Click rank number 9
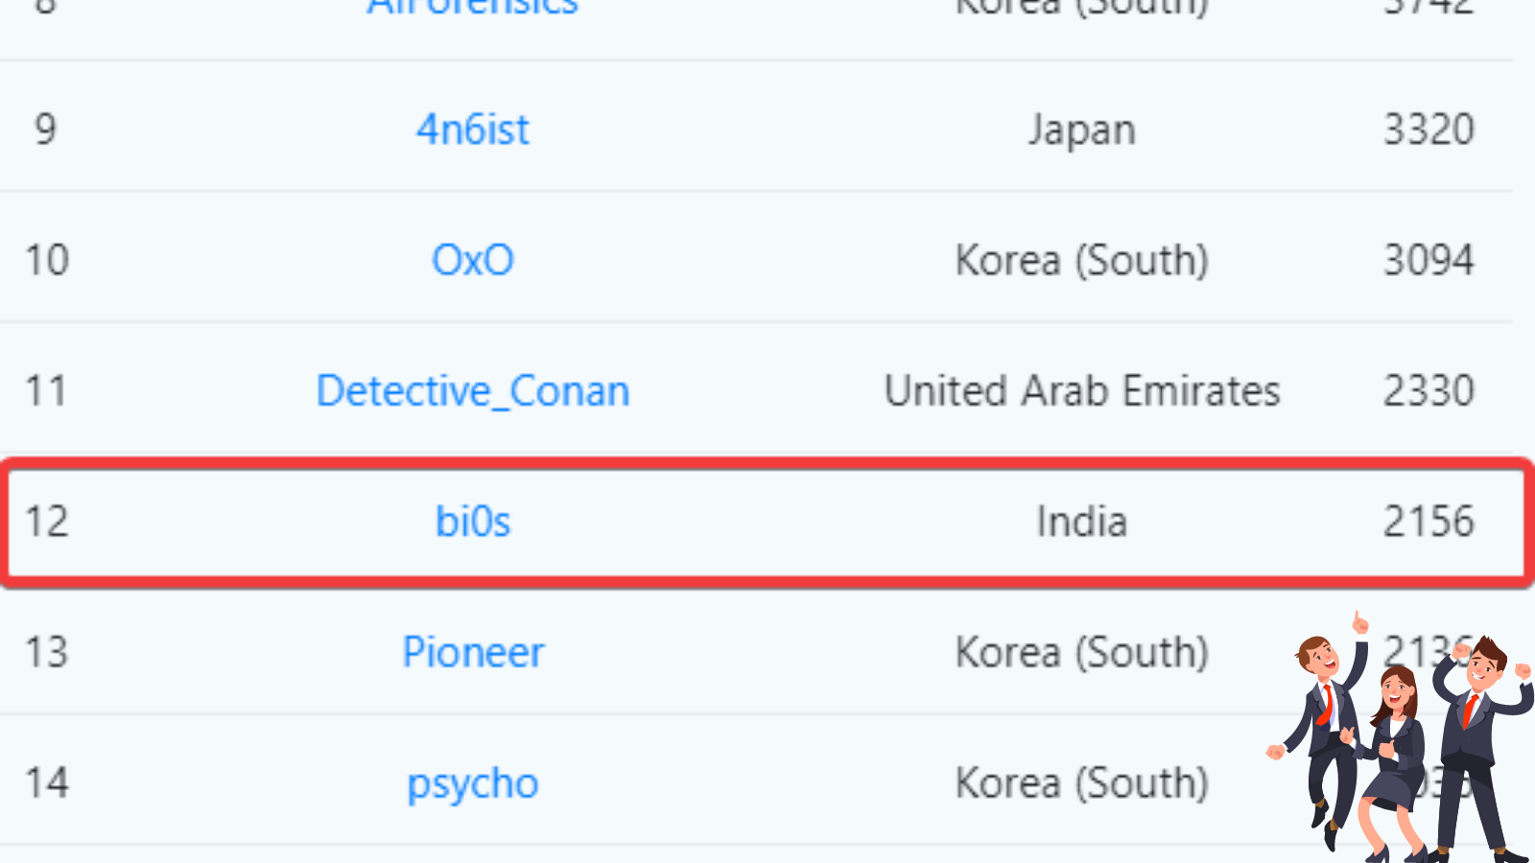 tap(45, 129)
